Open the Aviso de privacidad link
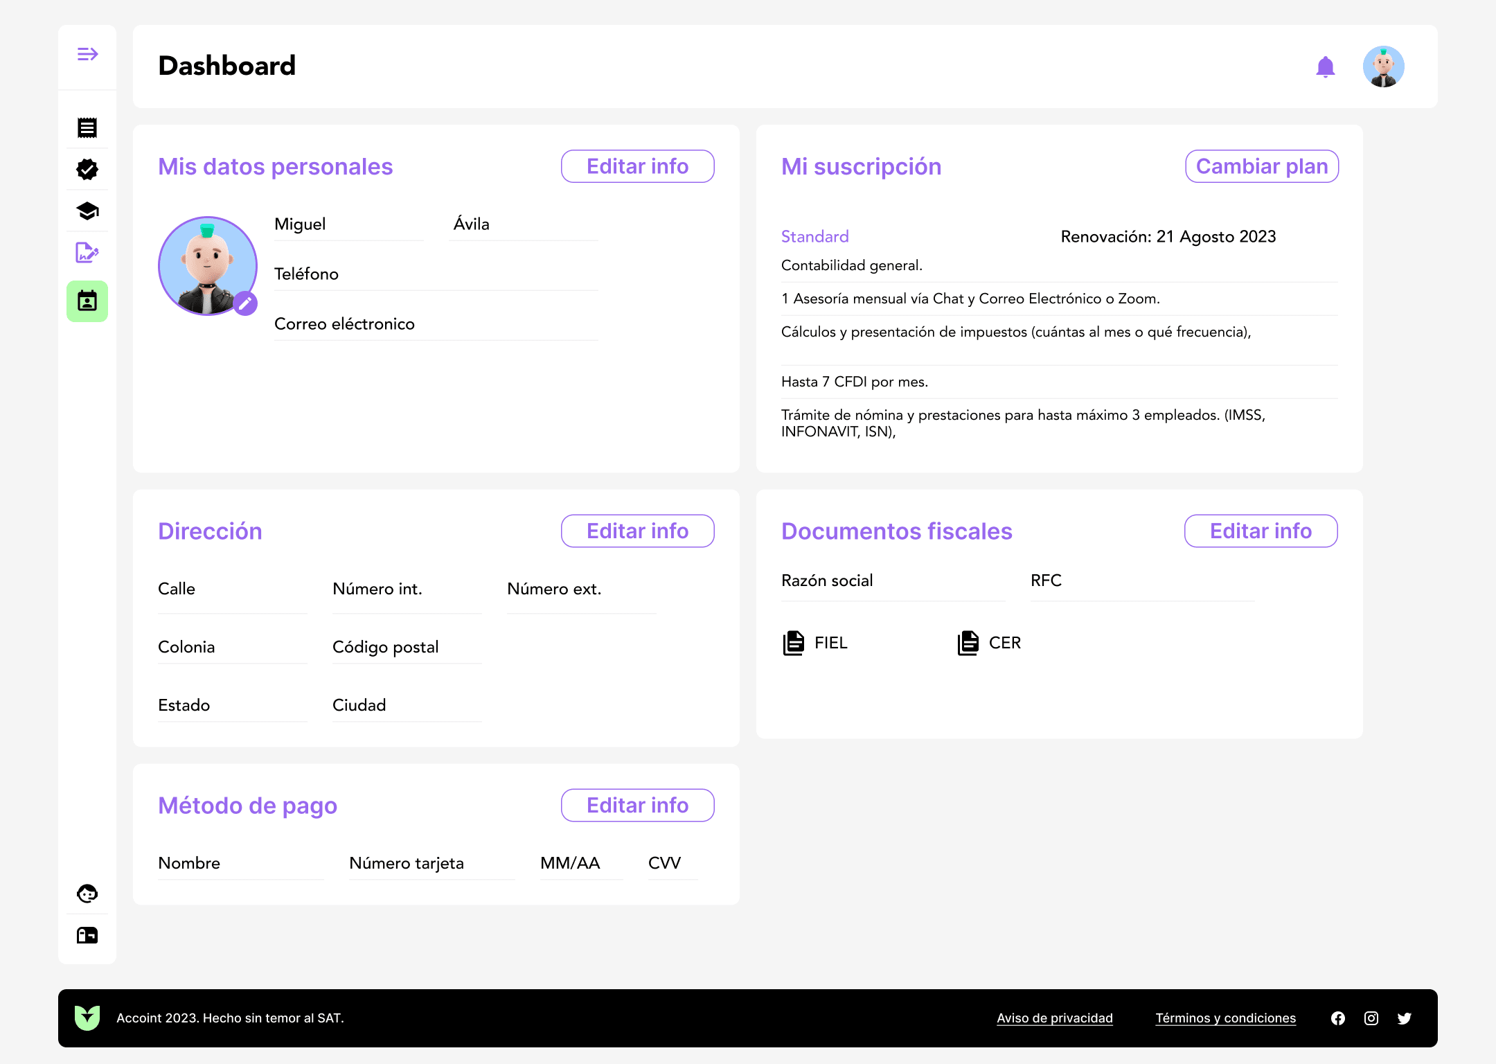The image size is (1496, 1064). (x=1055, y=1018)
